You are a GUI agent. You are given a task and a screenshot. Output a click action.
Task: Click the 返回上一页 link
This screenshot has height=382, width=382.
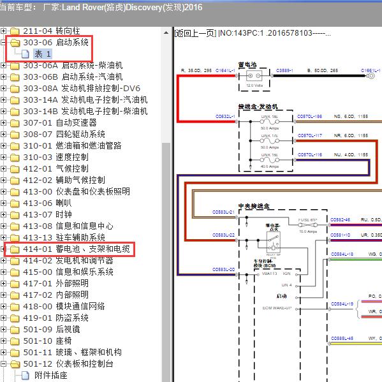click(x=195, y=33)
